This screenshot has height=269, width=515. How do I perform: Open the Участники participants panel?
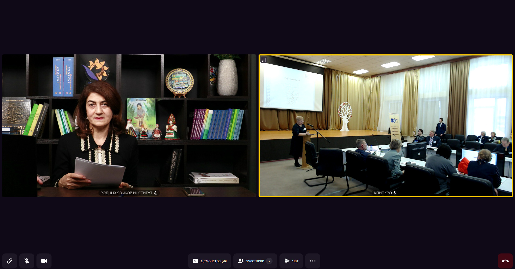click(255, 261)
